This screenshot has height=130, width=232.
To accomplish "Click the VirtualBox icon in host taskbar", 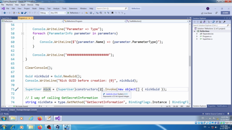I will [58, 127].
